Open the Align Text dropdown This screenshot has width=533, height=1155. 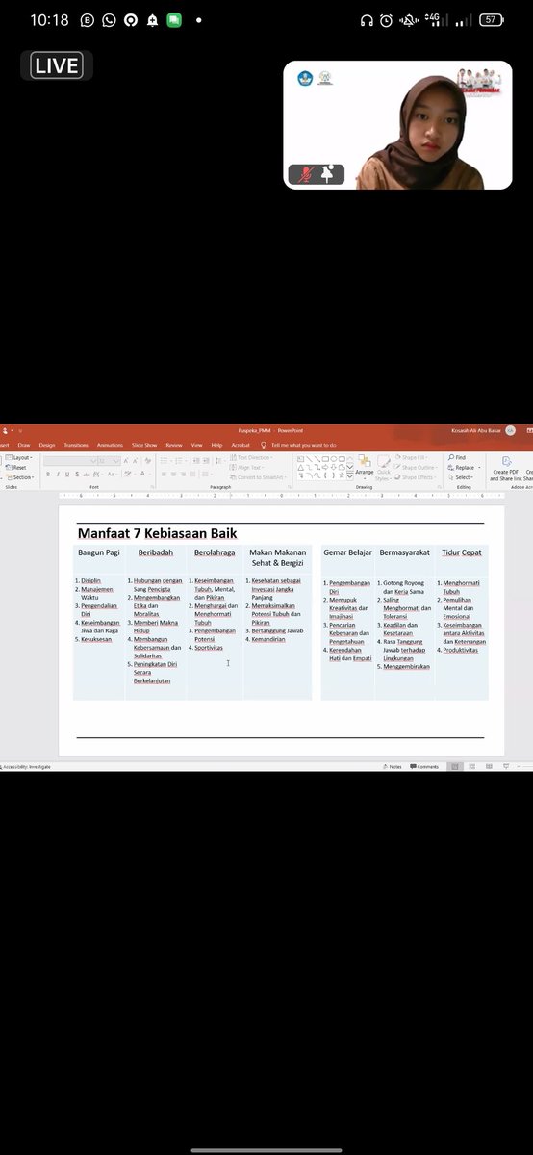tap(245, 468)
